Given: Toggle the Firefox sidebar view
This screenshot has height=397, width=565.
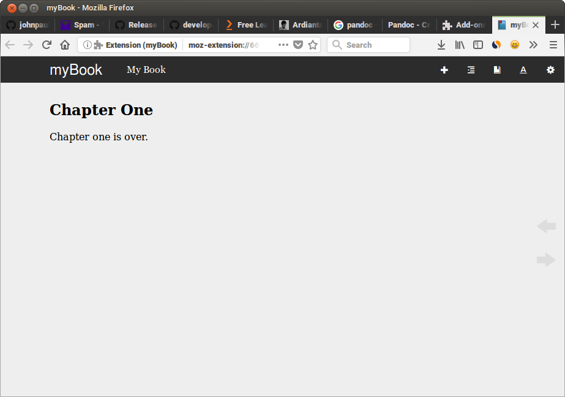Looking at the screenshot, I should [x=478, y=45].
